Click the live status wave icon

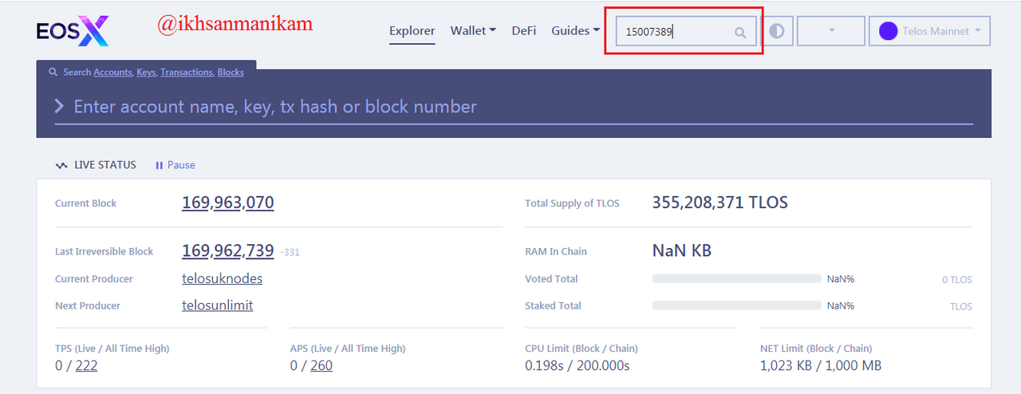[61, 165]
